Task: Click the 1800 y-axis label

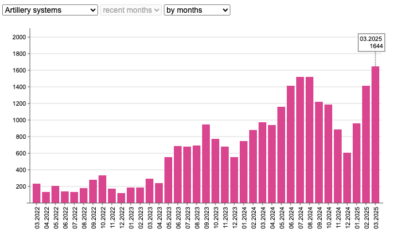Action: tap(19, 54)
